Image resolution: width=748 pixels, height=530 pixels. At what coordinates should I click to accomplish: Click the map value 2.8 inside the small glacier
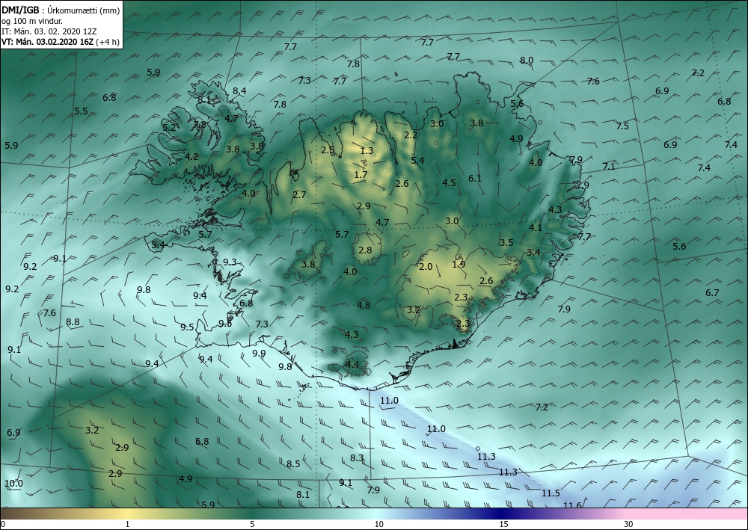point(365,250)
